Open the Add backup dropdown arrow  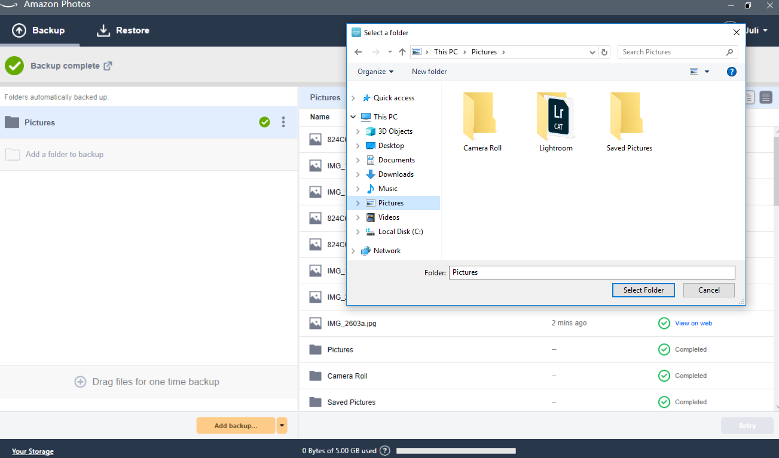pos(282,426)
